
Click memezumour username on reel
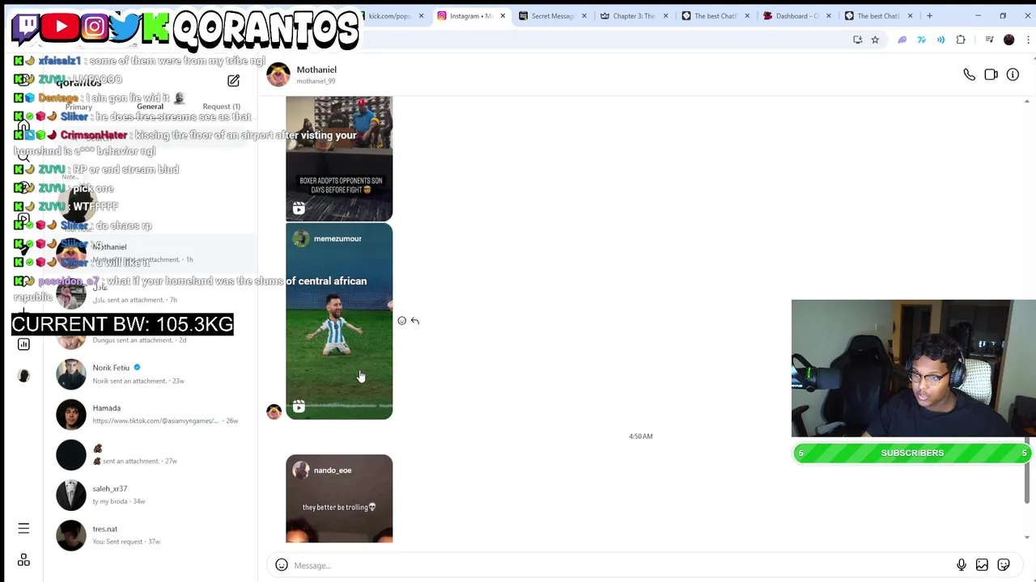point(338,238)
